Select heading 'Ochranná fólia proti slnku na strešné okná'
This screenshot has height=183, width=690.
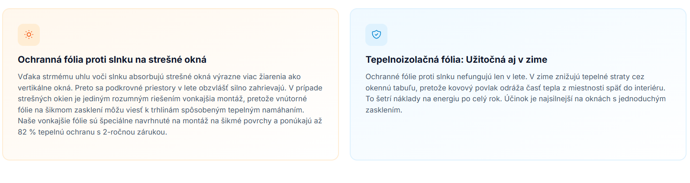(x=112, y=60)
